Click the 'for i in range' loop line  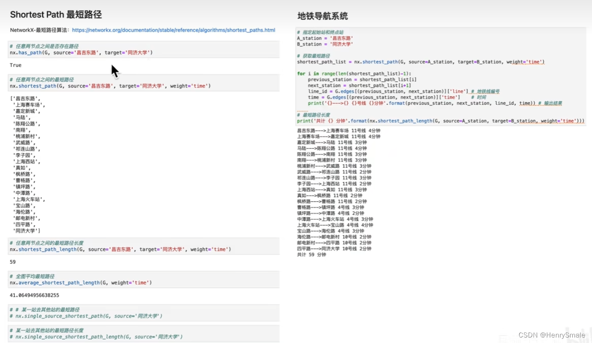click(x=354, y=74)
